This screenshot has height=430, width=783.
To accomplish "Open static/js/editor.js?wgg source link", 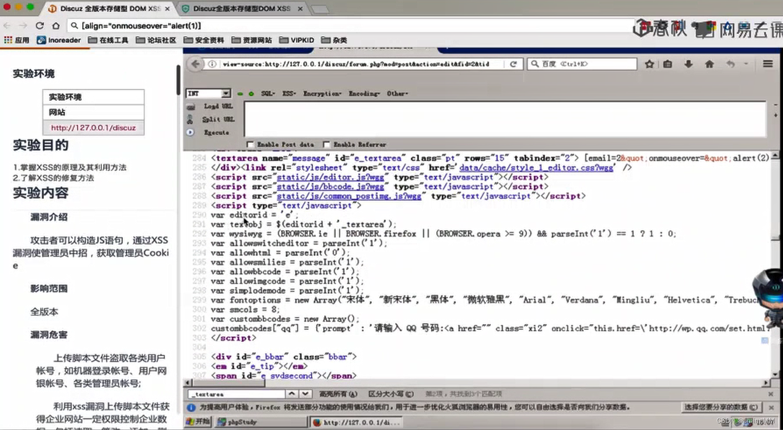I will [331, 177].
